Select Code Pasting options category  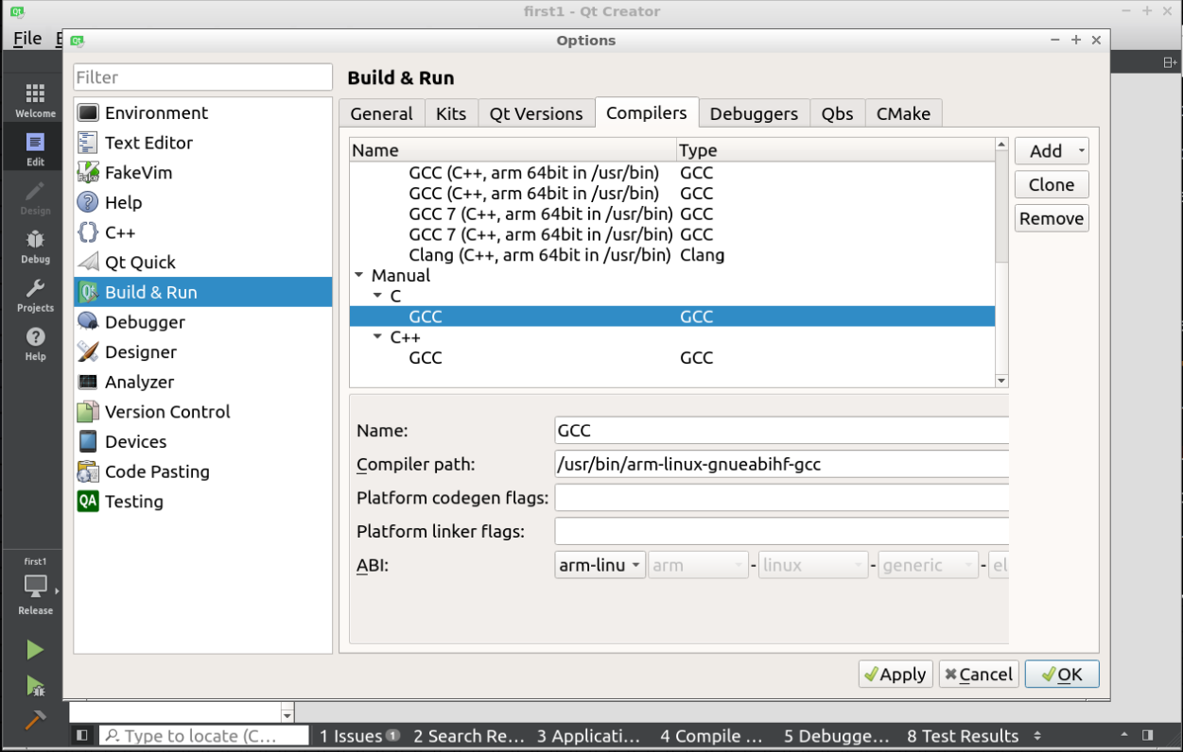point(203,471)
